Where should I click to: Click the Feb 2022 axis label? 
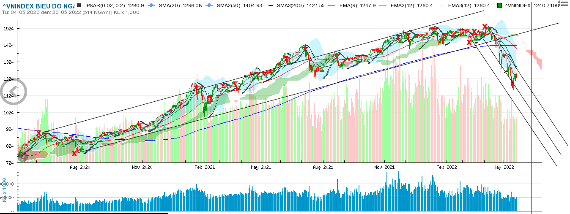point(447,168)
